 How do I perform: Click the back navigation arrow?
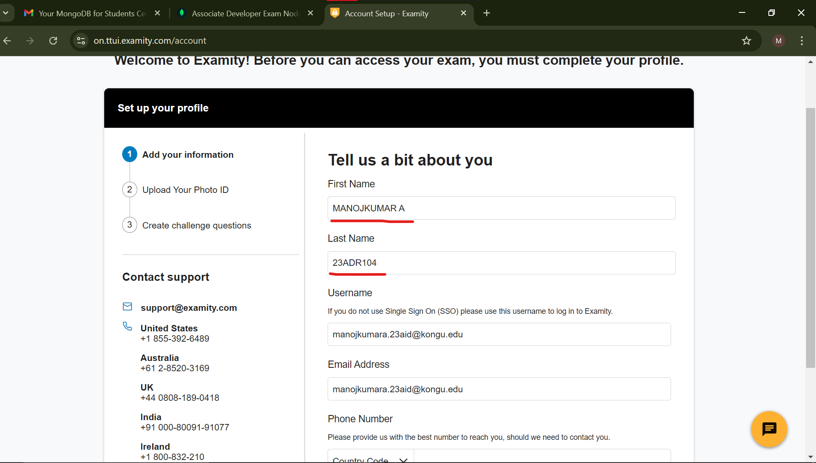(7, 41)
